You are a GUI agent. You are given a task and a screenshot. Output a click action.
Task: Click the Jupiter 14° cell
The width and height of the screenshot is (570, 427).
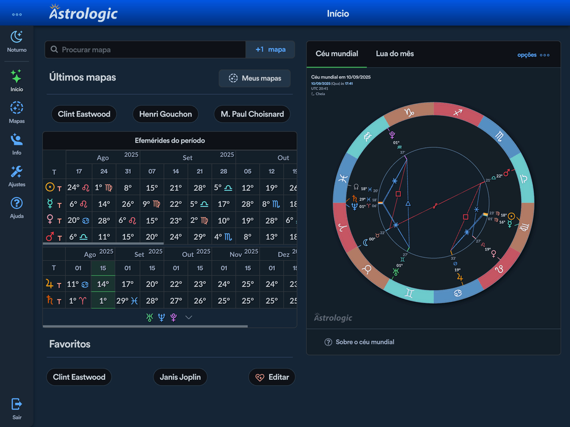[x=103, y=284]
